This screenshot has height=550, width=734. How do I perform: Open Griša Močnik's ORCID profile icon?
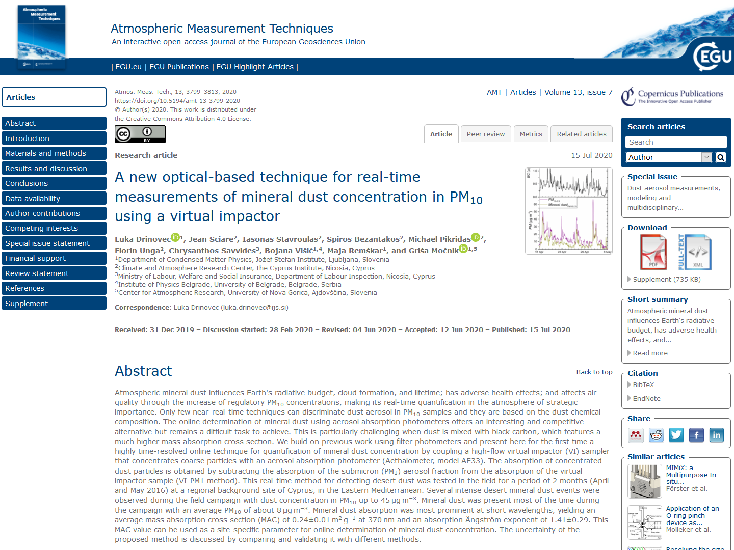pyautogui.click(x=463, y=249)
